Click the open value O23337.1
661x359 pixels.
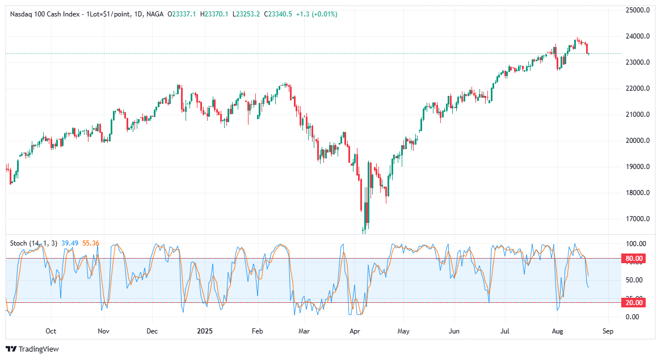(180, 14)
